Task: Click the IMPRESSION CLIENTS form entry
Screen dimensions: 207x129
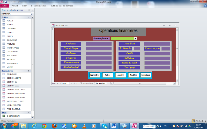Action: pos(16,101)
